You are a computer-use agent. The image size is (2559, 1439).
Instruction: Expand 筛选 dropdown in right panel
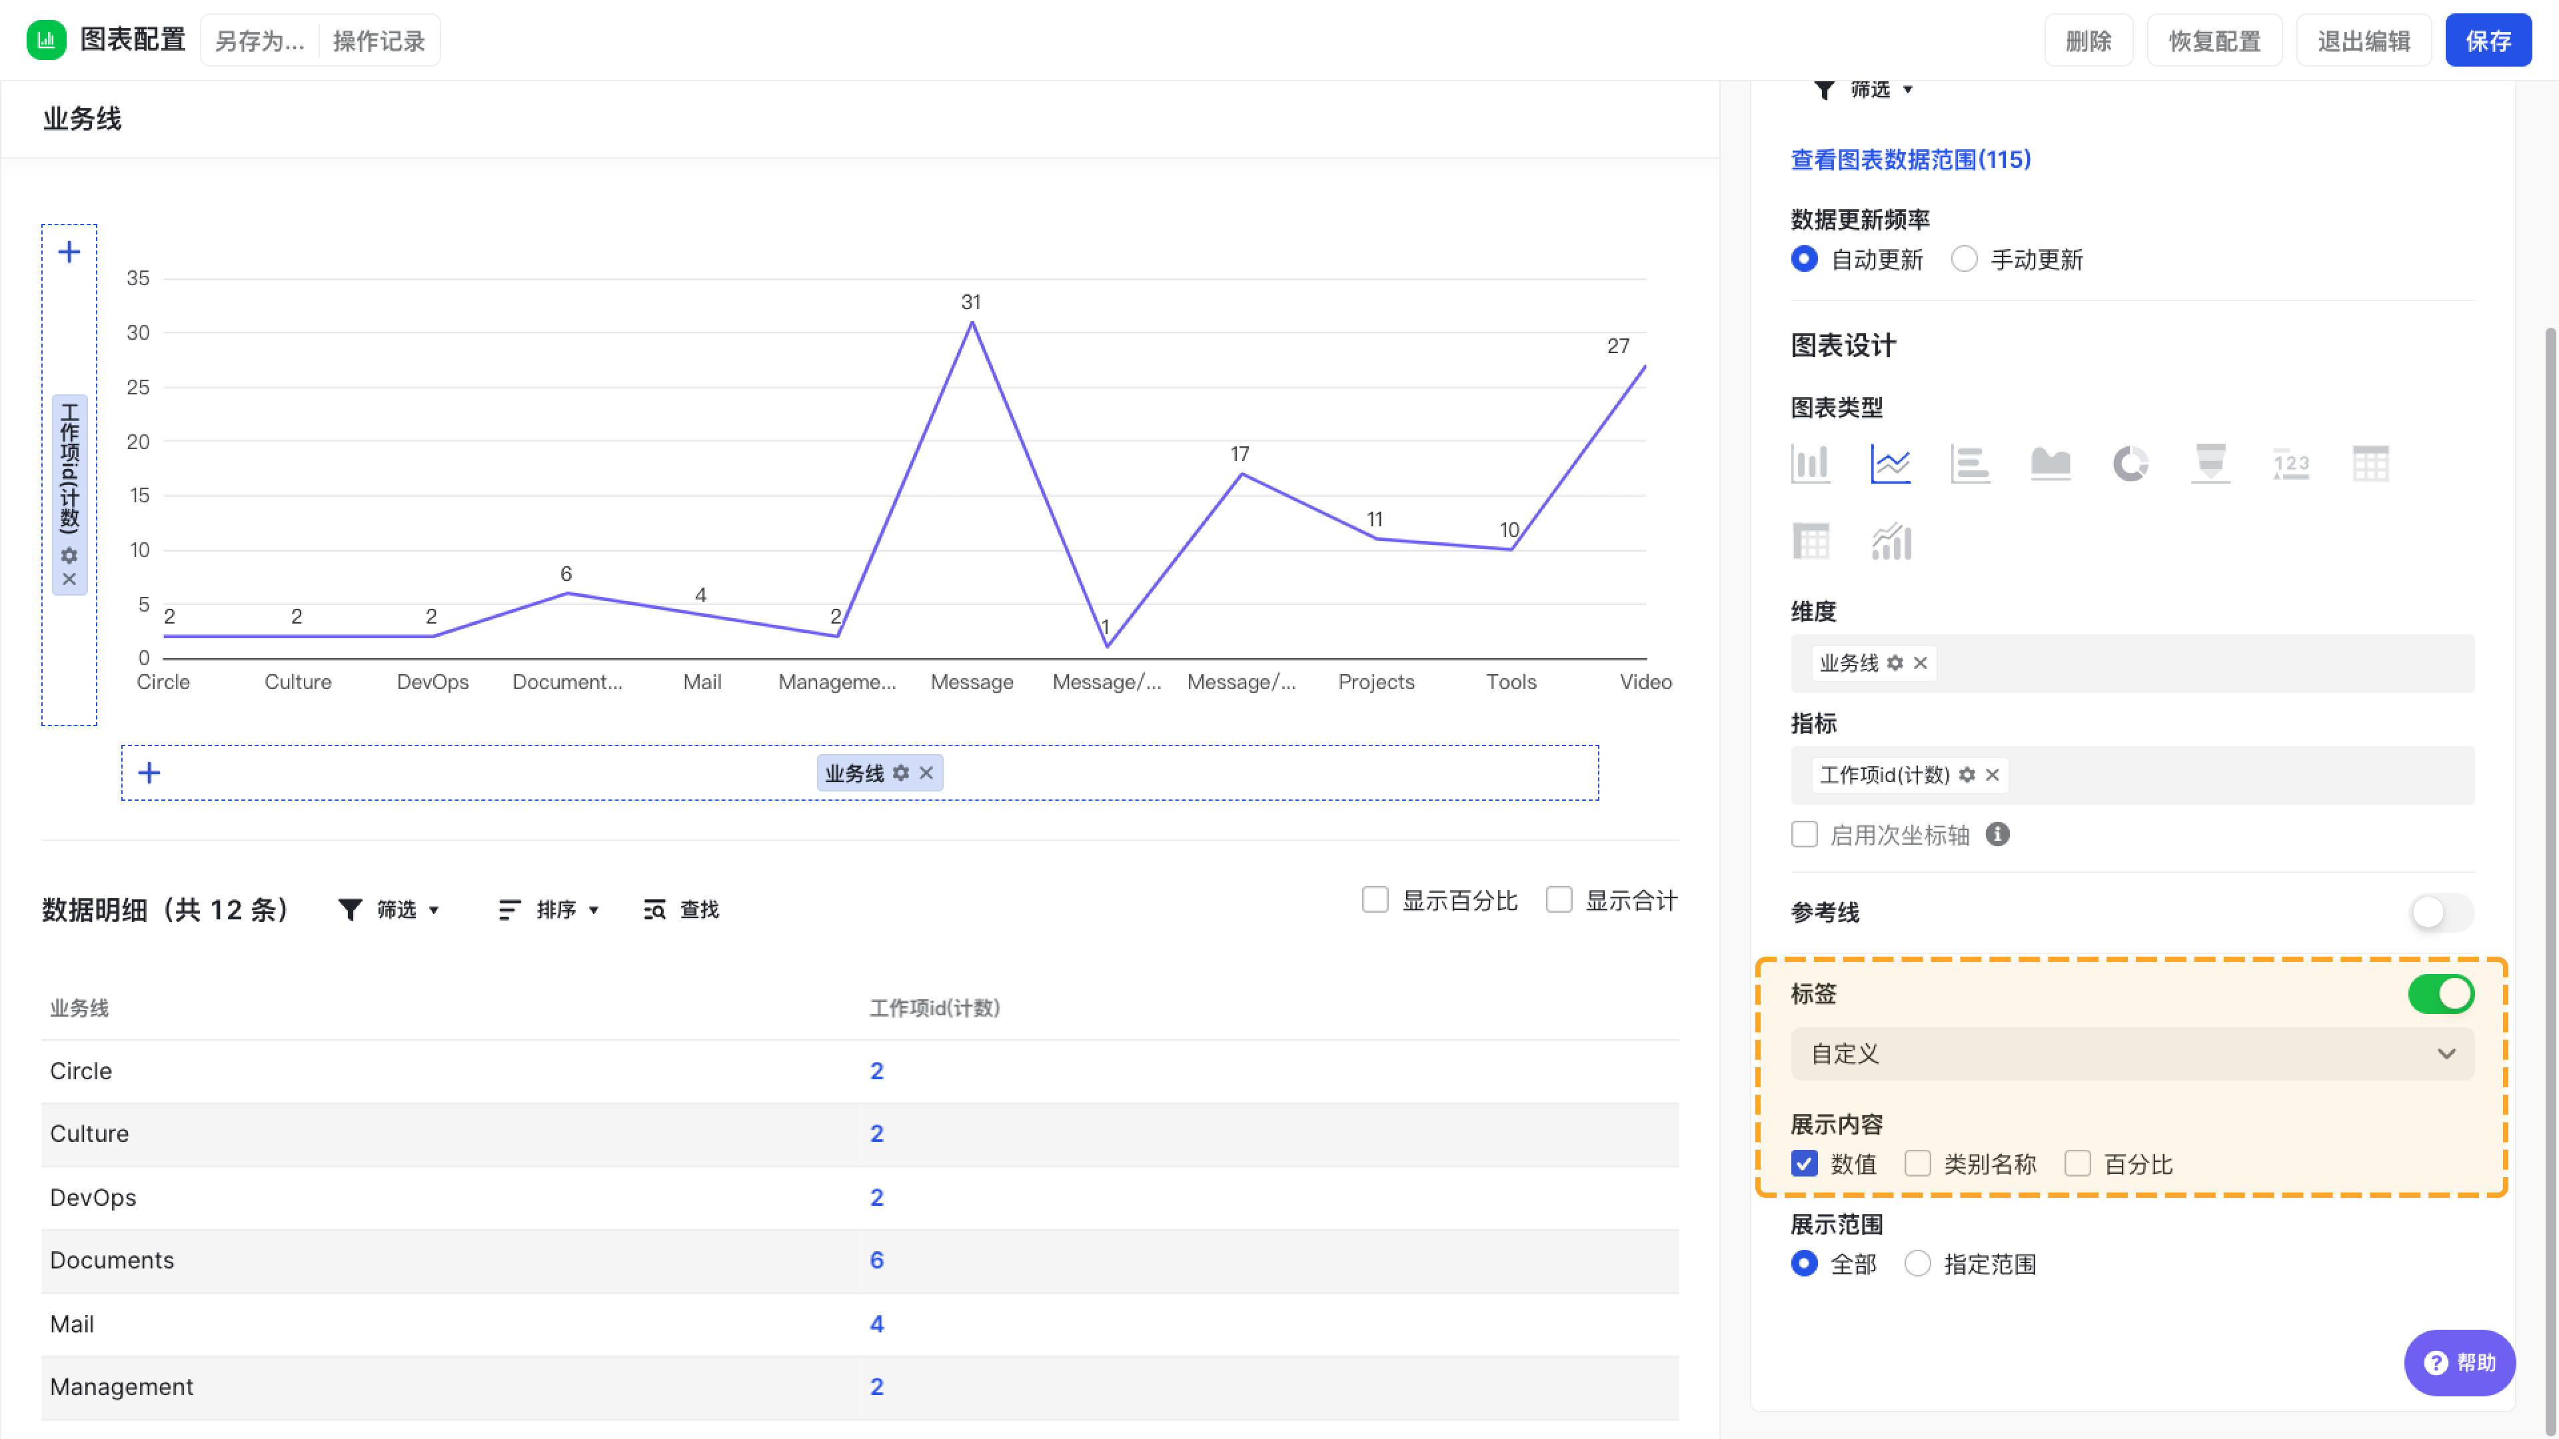click(1863, 89)
